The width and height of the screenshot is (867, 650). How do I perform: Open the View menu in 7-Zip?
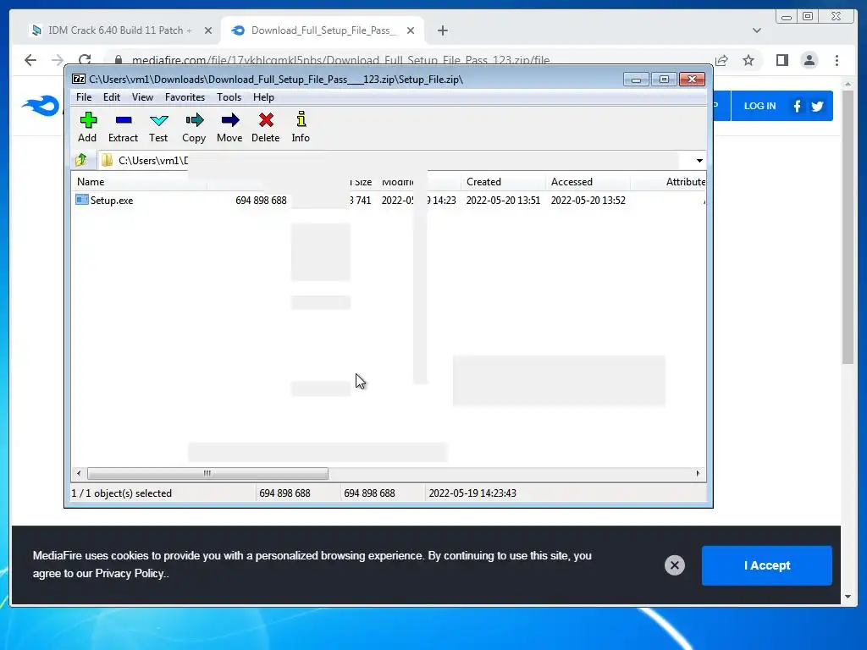[142, 97]
